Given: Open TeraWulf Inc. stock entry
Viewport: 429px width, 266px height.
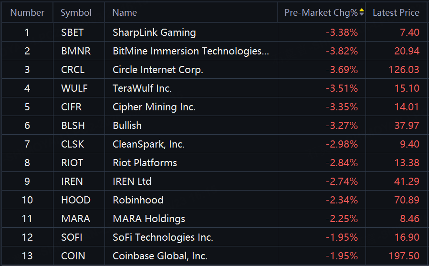Looking at the screenshot, I should 142,88.
